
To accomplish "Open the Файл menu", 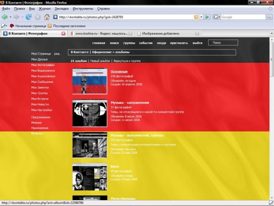I will pyautogui.click(x=6, y=9).
